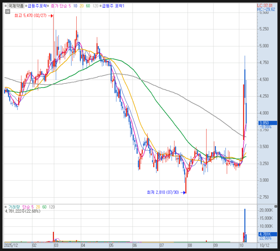Close the volume panel with its X icon
280x251 pixels.
[x=276, y=206]
